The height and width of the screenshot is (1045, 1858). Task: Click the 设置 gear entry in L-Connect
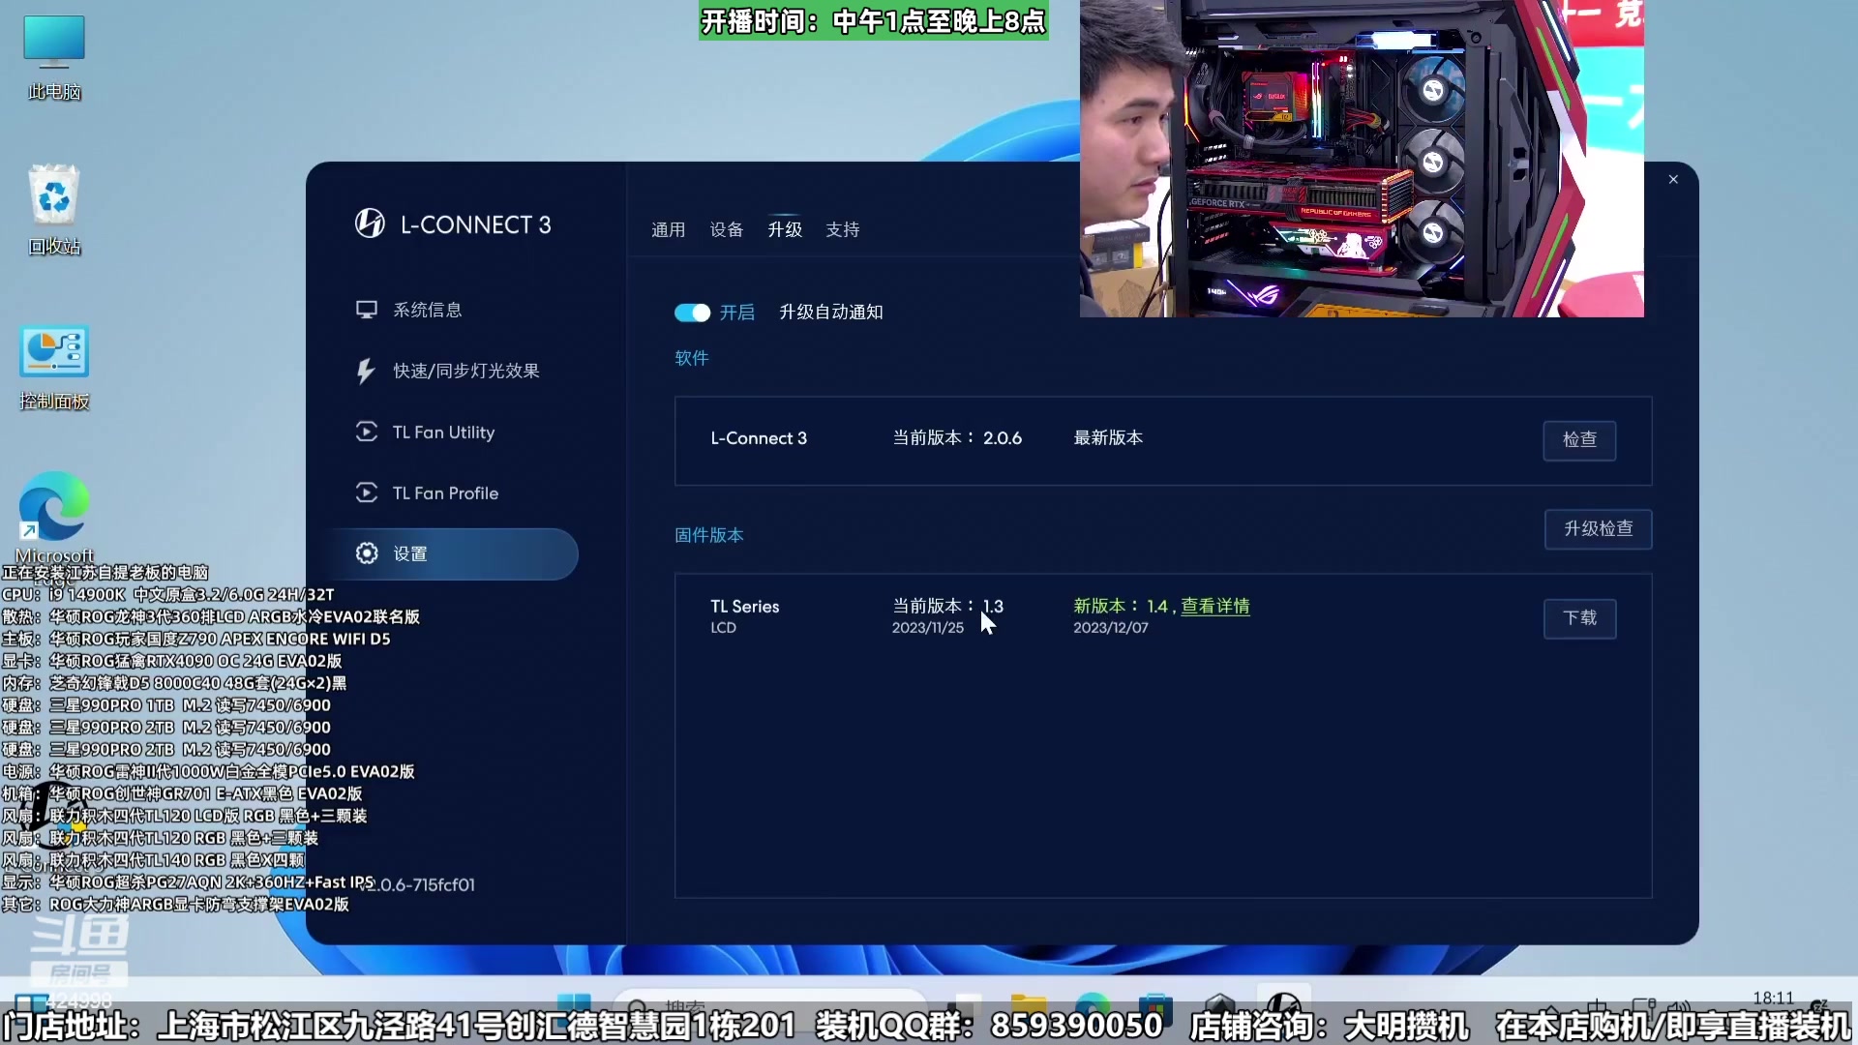pos(410,552)
